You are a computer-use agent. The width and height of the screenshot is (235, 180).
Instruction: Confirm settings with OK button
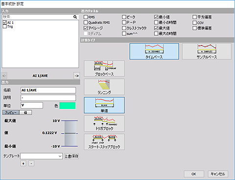pyautogui.click(x=194, y=174)
